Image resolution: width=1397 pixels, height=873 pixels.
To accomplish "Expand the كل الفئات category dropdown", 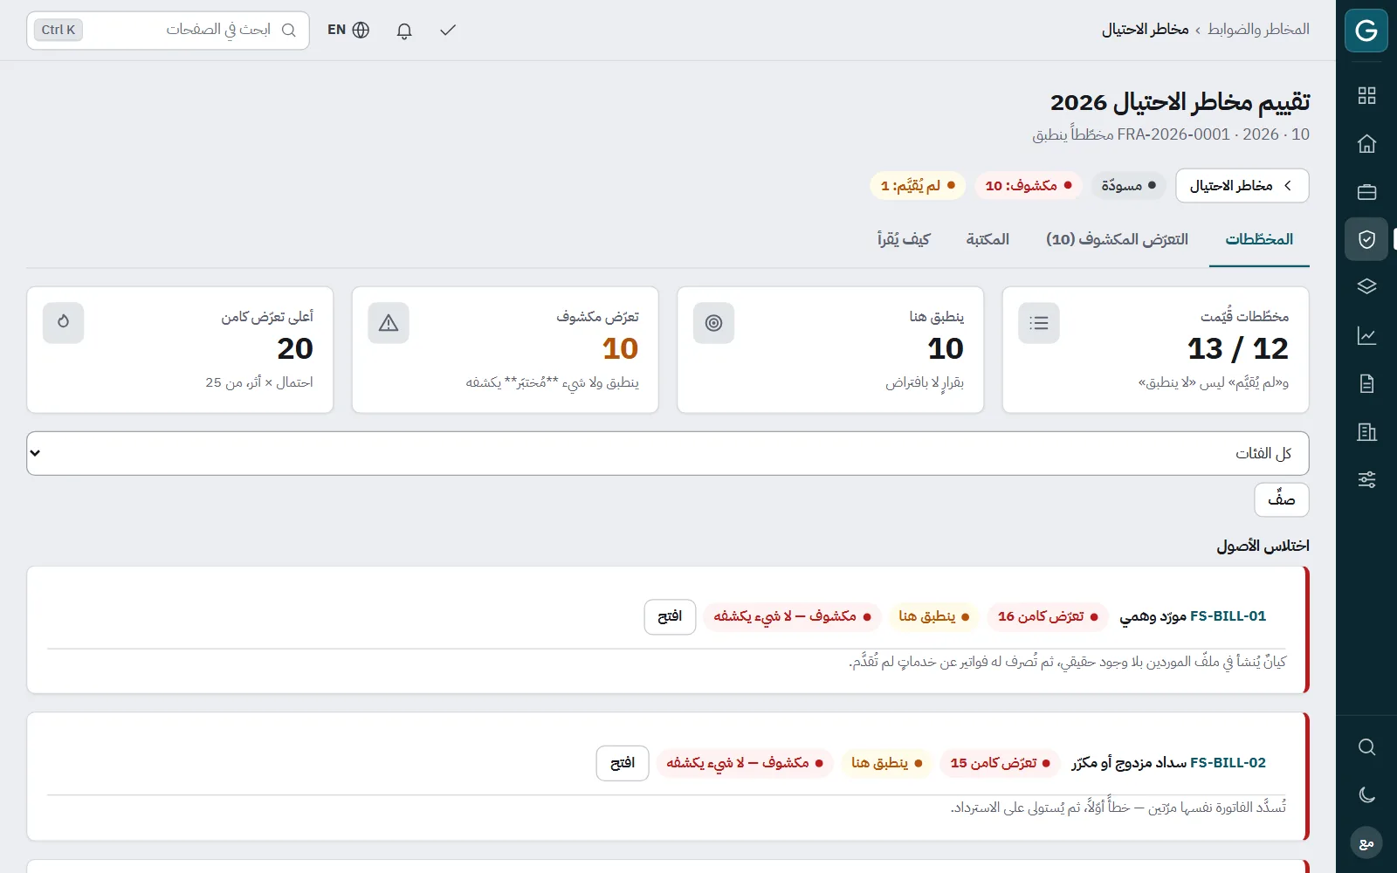I will (x=668, y=453).
